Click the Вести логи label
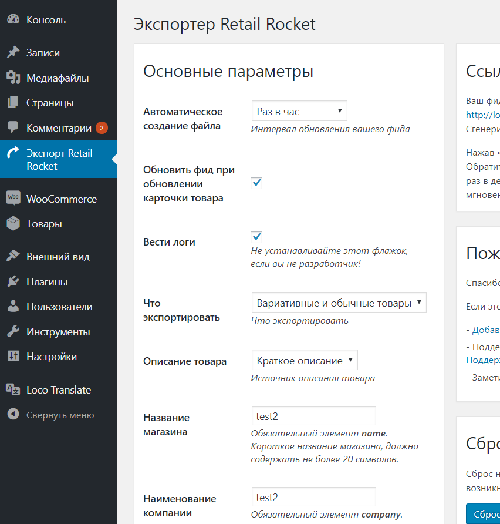The image size is (500, 524). coord(169,242)
